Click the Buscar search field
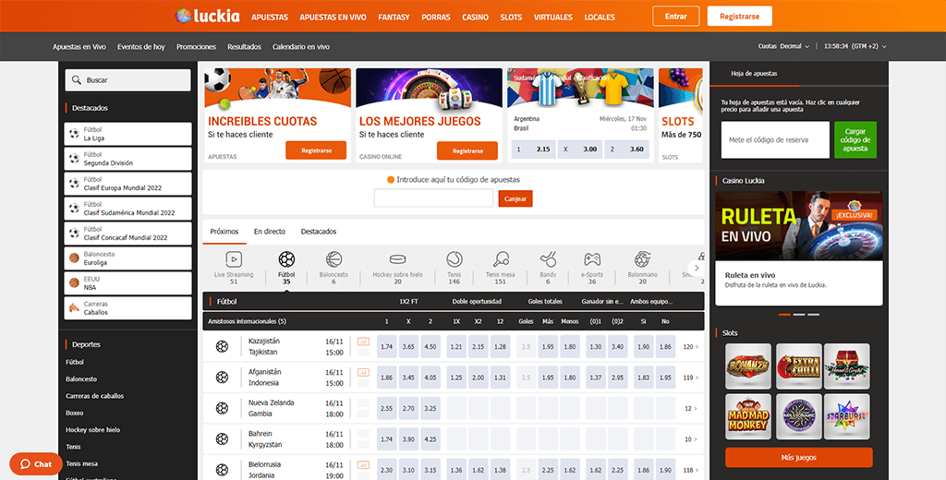Image resolution: width=946 pixels, height=480 pixels. coord(128,80)
